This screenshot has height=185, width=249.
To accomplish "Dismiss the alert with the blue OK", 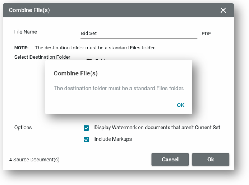I will [x=180, y=105].
